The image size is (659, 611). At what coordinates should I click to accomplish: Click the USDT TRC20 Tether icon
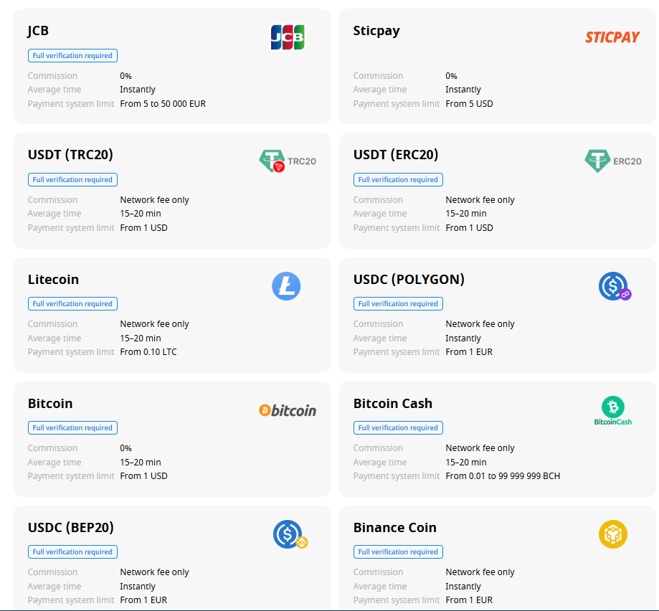(272, 161)
